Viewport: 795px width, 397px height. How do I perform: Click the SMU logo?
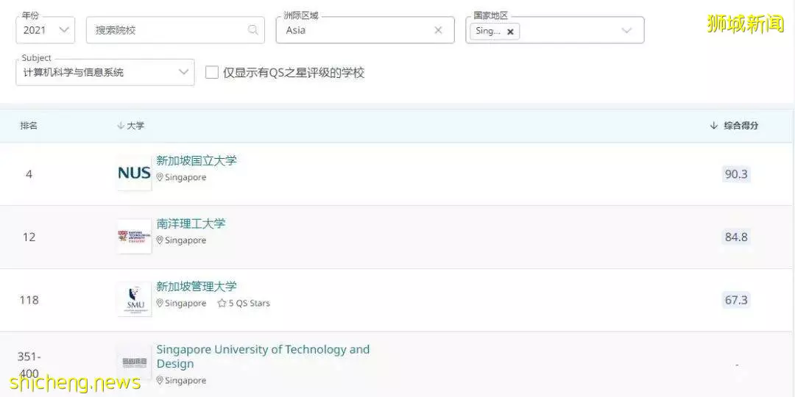tap(135, 298)
